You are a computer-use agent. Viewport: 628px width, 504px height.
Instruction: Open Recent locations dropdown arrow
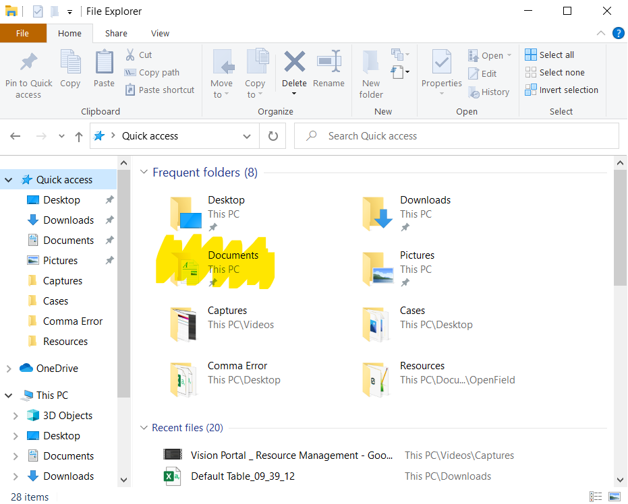pyautogui.click(x=61, y=136)
